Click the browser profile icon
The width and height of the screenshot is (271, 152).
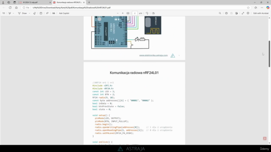(x=3, y=3)
